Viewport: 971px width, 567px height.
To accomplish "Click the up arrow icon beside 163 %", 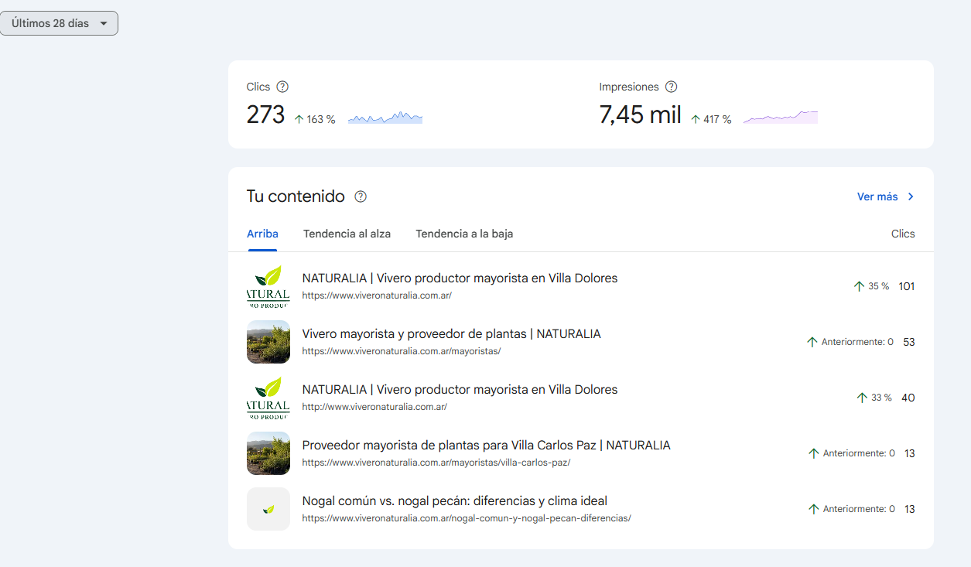I will point(299,119).
